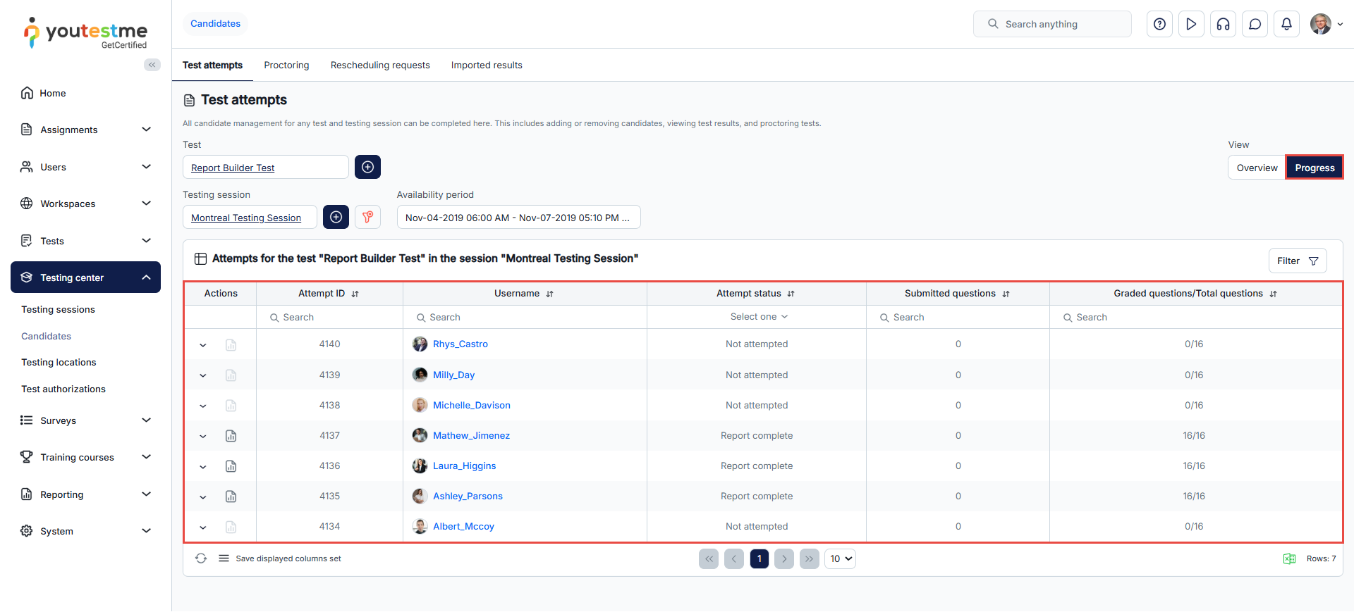Open Rhys_Castro user profile link
1354x612 pixels.
pyautogui.click(x=460, y=344)
